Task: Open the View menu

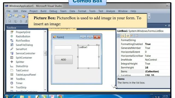Action: coord(24,11)
